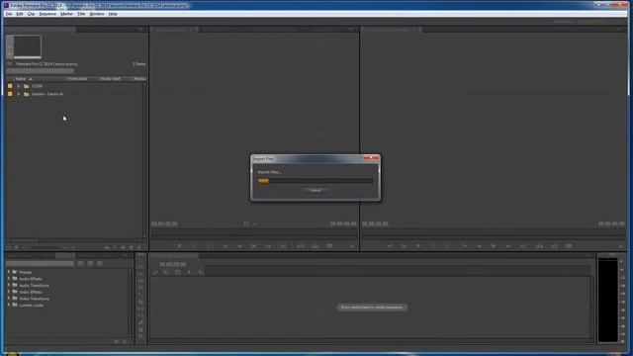Click Insert button in Source monitor

[301, 246]
